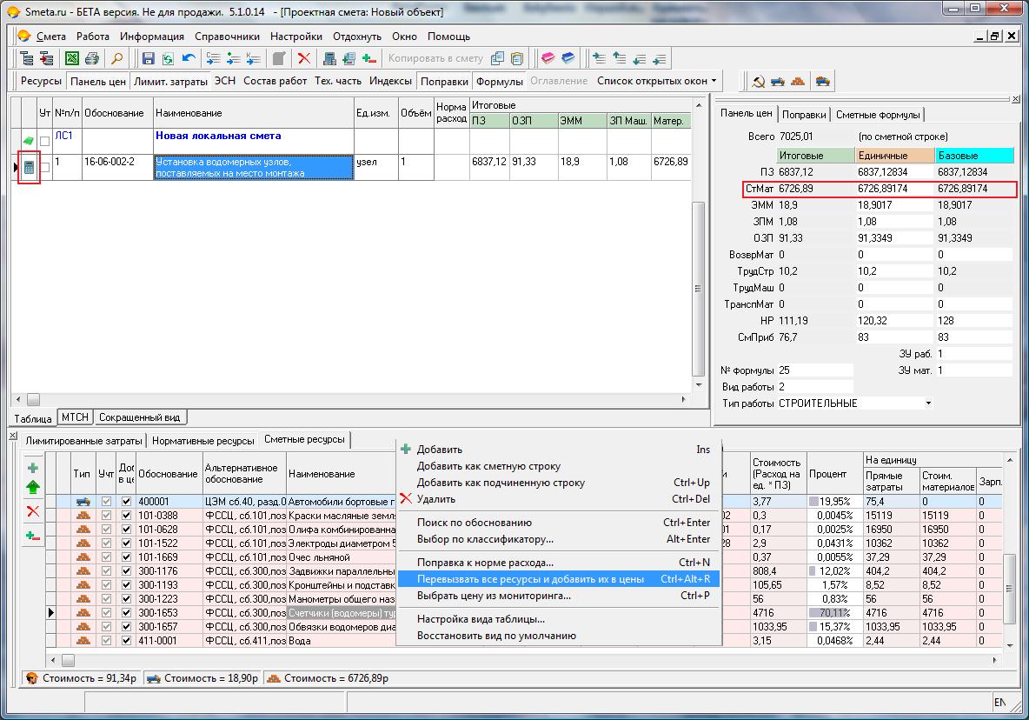The height and width of the screenshot is (720, 1029).
Task: Click the magnifier search icon in toolbar
Action: pyautogui.click(x=116, y=59)
